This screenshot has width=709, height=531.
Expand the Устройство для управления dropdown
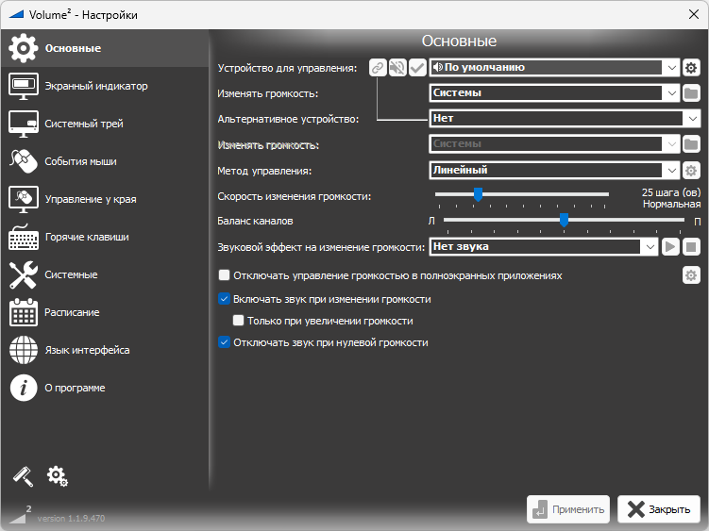671,68
